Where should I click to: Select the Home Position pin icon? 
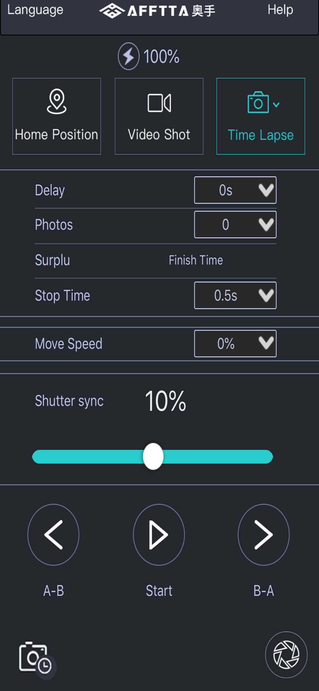57,101
